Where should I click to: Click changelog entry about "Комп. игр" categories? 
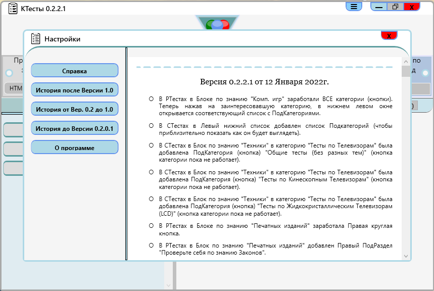[x=275, y=106]
